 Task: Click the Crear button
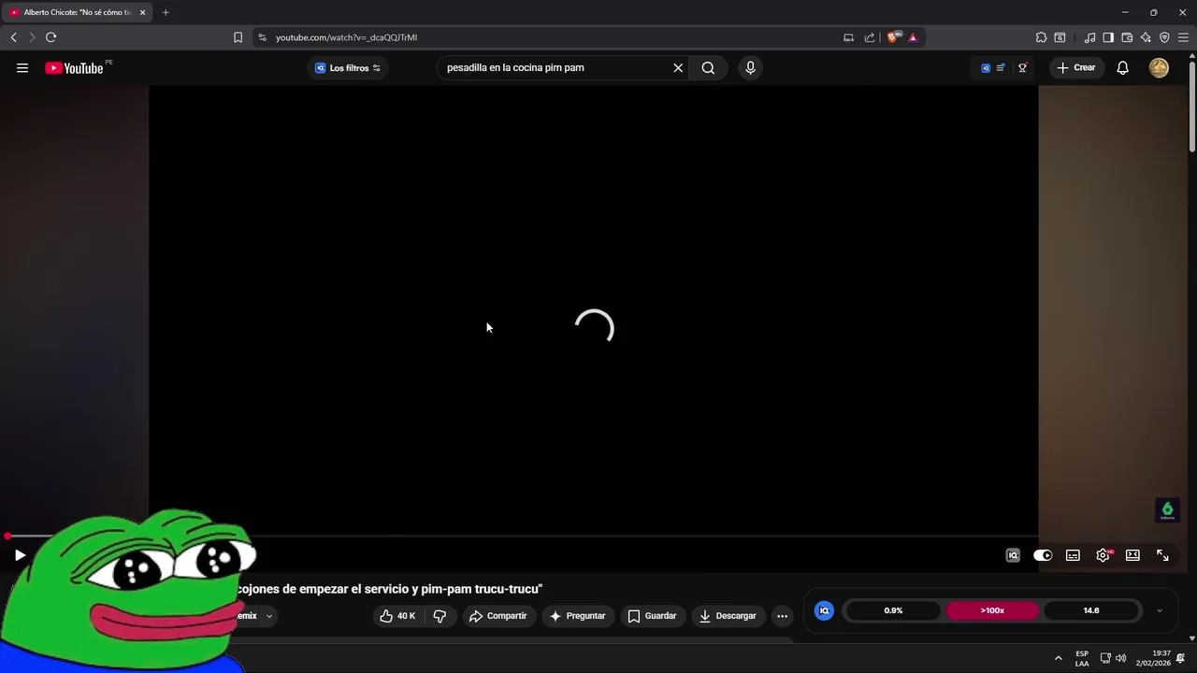1075,67
